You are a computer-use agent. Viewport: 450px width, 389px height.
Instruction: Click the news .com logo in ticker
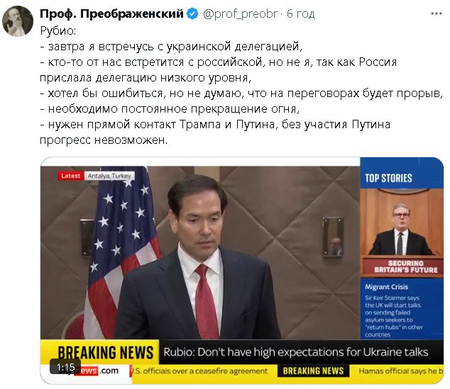(x=96, y=371)
